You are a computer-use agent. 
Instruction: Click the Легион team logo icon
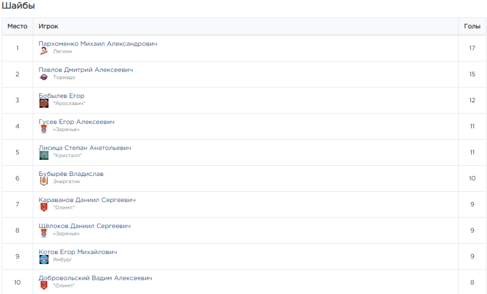click(44, 51)
